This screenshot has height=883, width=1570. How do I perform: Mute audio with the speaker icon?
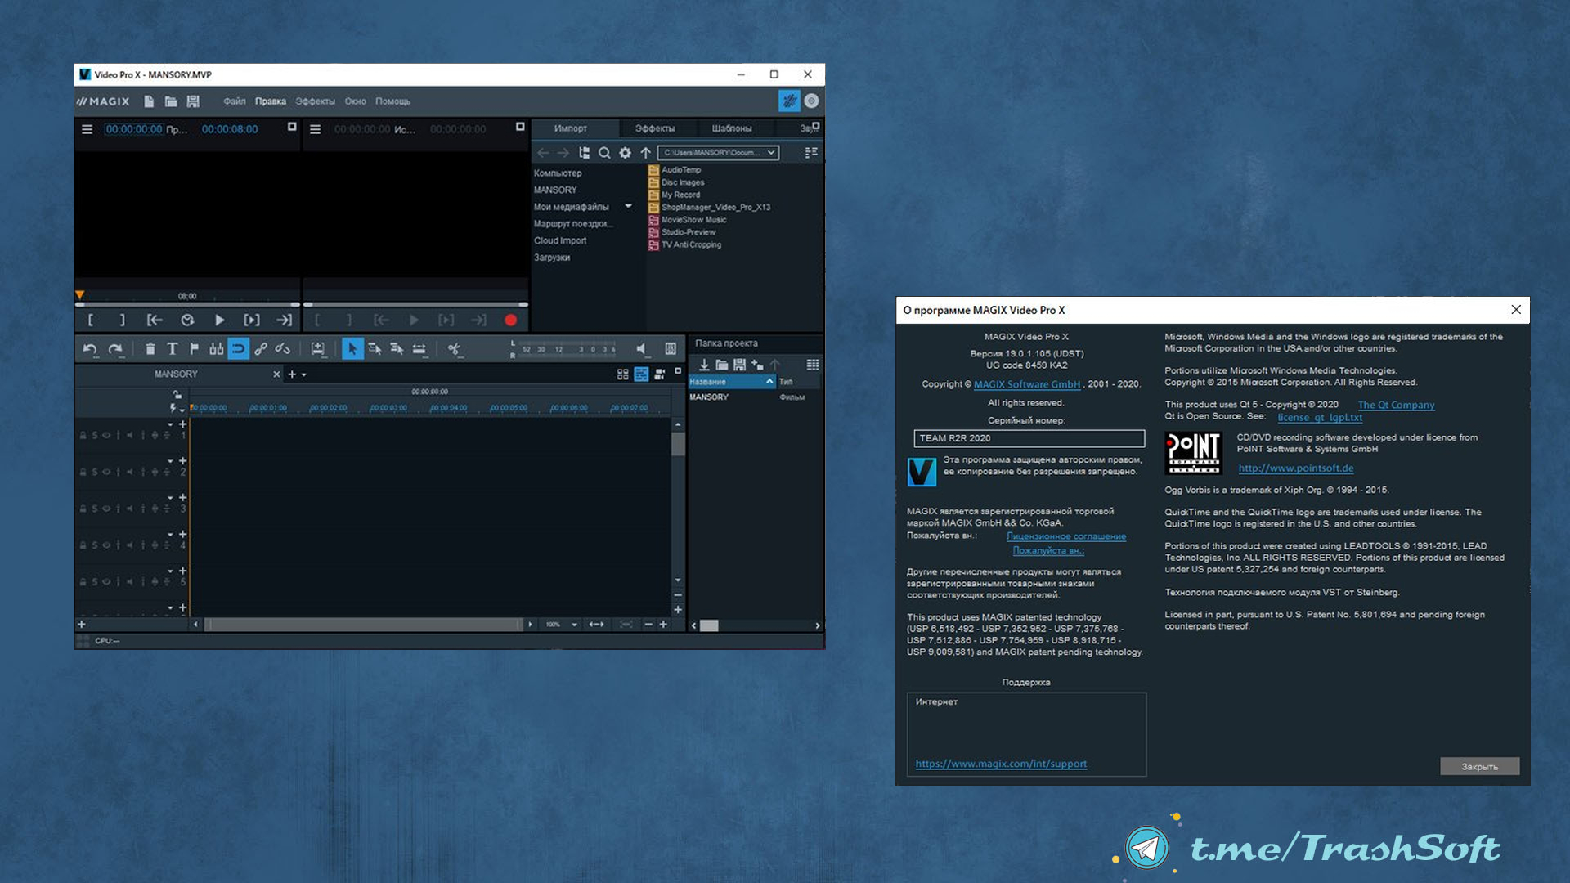tap(642, 349)
